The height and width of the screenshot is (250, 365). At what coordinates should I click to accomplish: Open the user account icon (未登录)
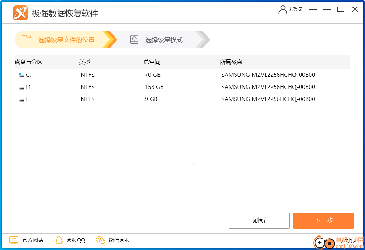pyautogui.click(x=283, y=9)
